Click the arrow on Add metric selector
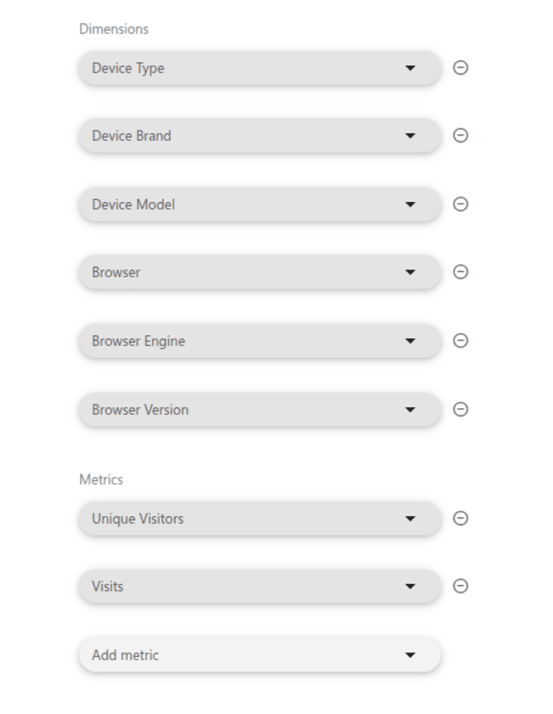The height and width of the screenshot is (714, 553). pos(410,655)
